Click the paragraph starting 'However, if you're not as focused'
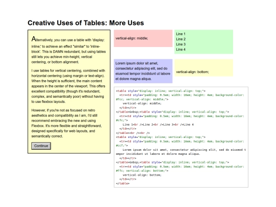Screen dimensions: 276x207 [x=66, y=123]
